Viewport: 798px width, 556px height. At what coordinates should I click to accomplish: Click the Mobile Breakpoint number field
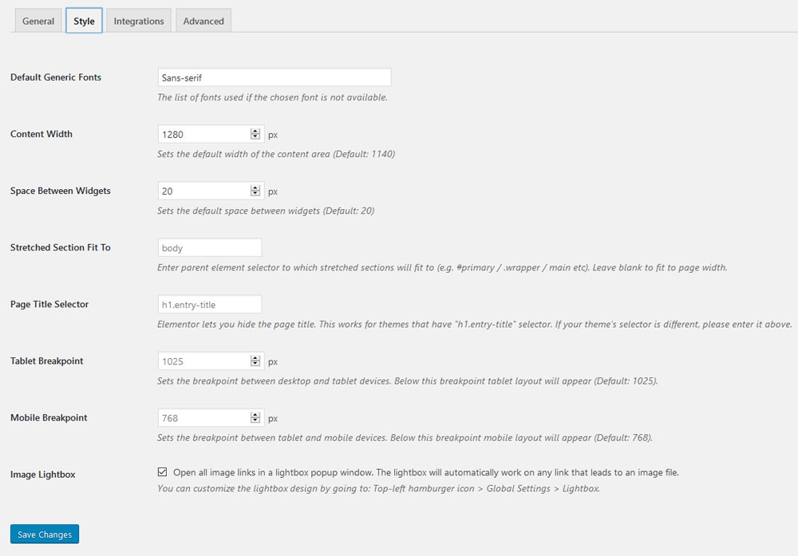pyautogui.click(x=204, y=417)
